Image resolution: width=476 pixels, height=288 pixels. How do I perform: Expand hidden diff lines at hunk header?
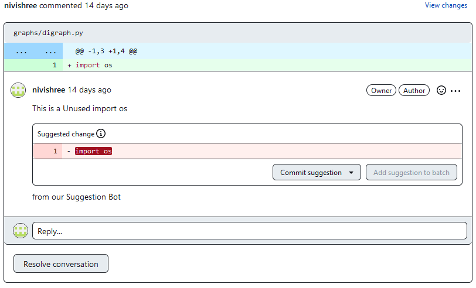click(x=33, y=51)
